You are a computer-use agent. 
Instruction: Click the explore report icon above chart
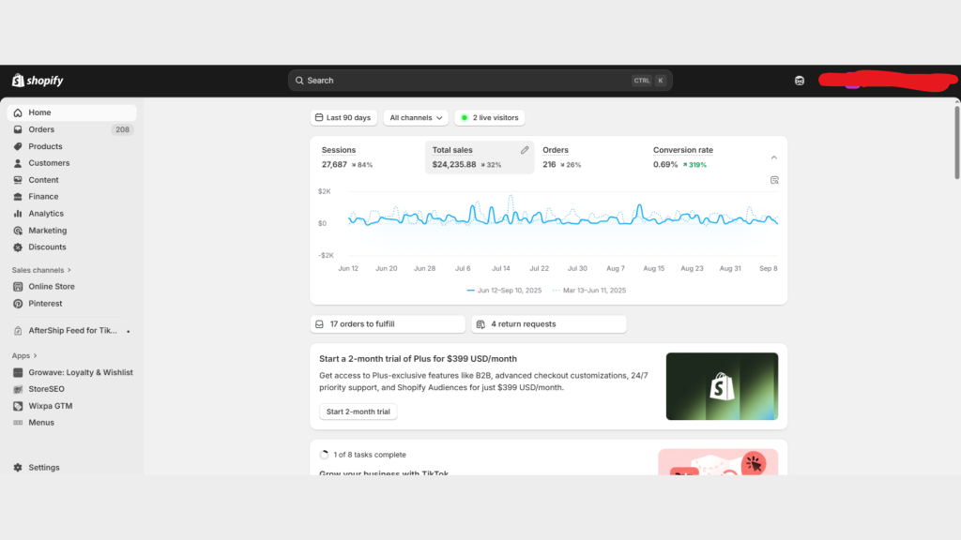[x=774, y=180]
